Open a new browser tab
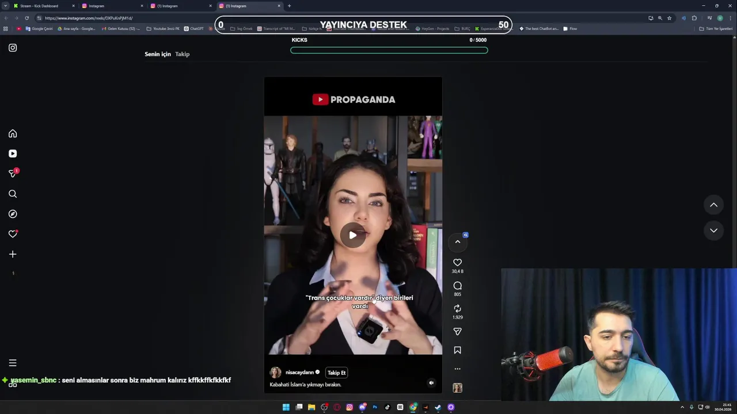 [289, 6]
